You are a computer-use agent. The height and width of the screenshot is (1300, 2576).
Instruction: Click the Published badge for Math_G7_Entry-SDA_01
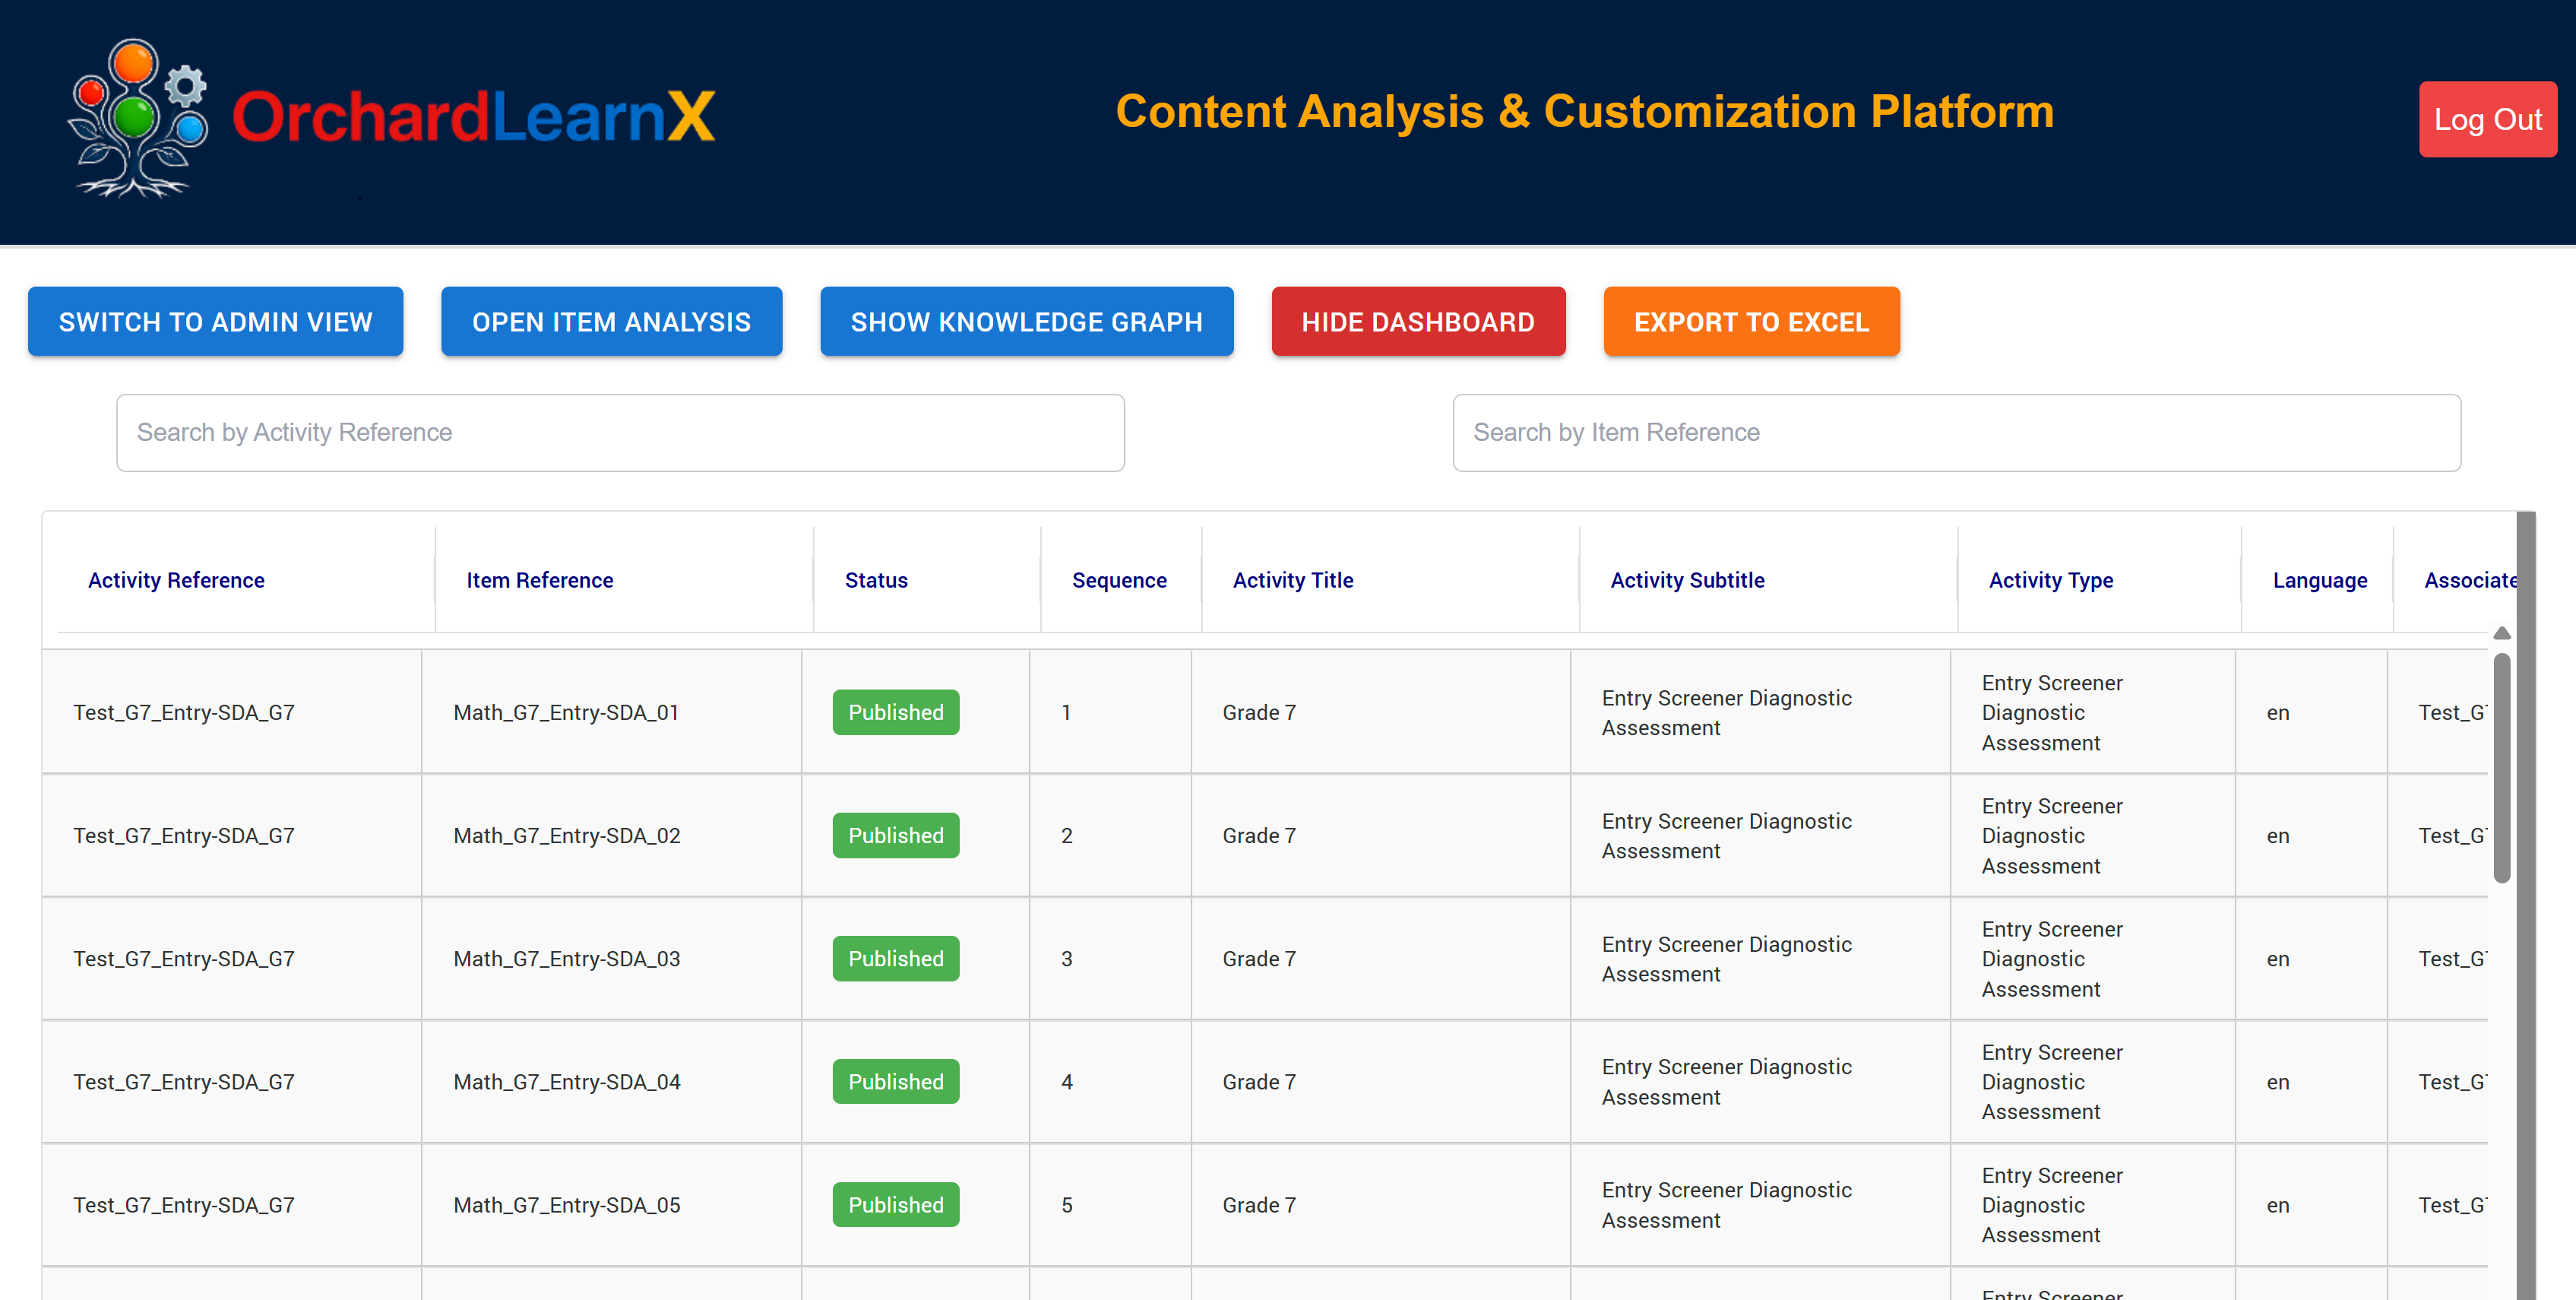point(895,712)
